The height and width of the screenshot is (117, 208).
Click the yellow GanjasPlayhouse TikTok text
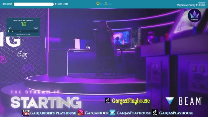[x=131, y=101]
